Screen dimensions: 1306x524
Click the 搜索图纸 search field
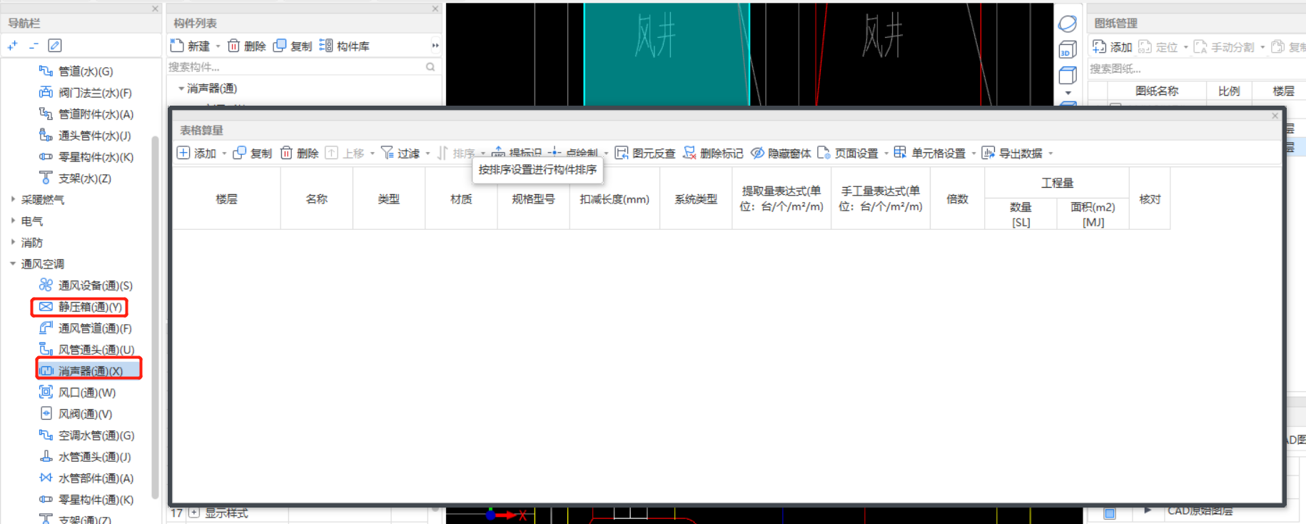tap(1196, 69)
